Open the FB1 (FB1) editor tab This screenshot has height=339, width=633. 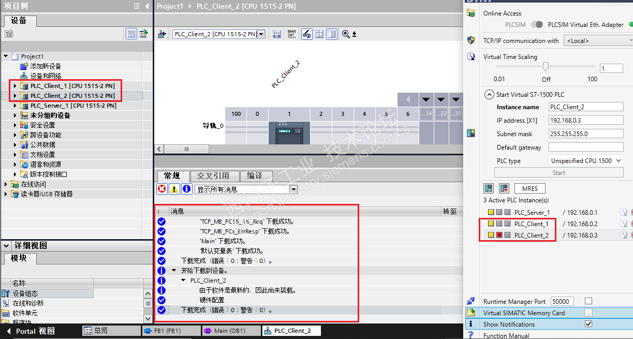point(171,331)
